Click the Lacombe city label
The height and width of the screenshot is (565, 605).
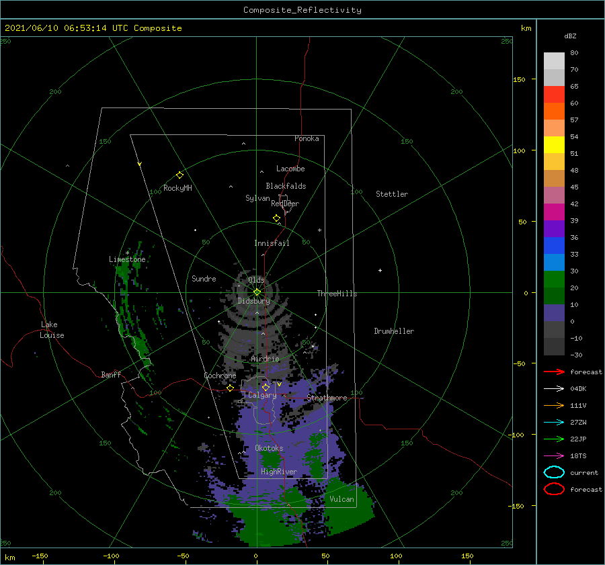(x=290, y=169)
